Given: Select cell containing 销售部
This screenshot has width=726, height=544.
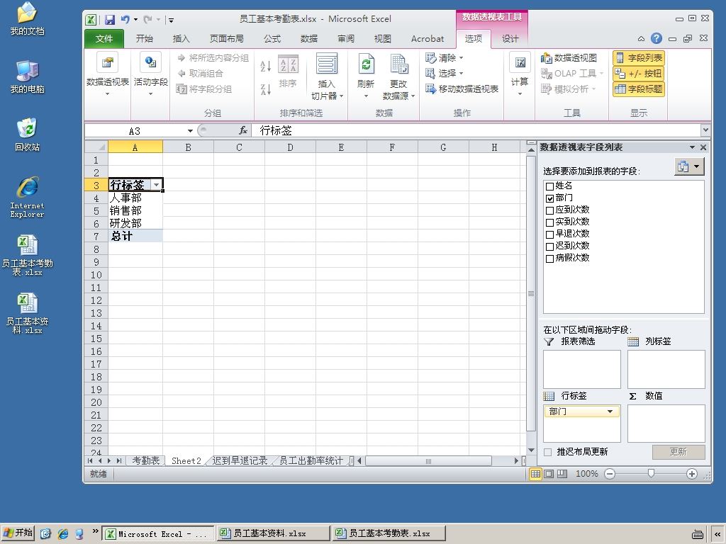Looking at the screenshot, I should tap(135, 210).
